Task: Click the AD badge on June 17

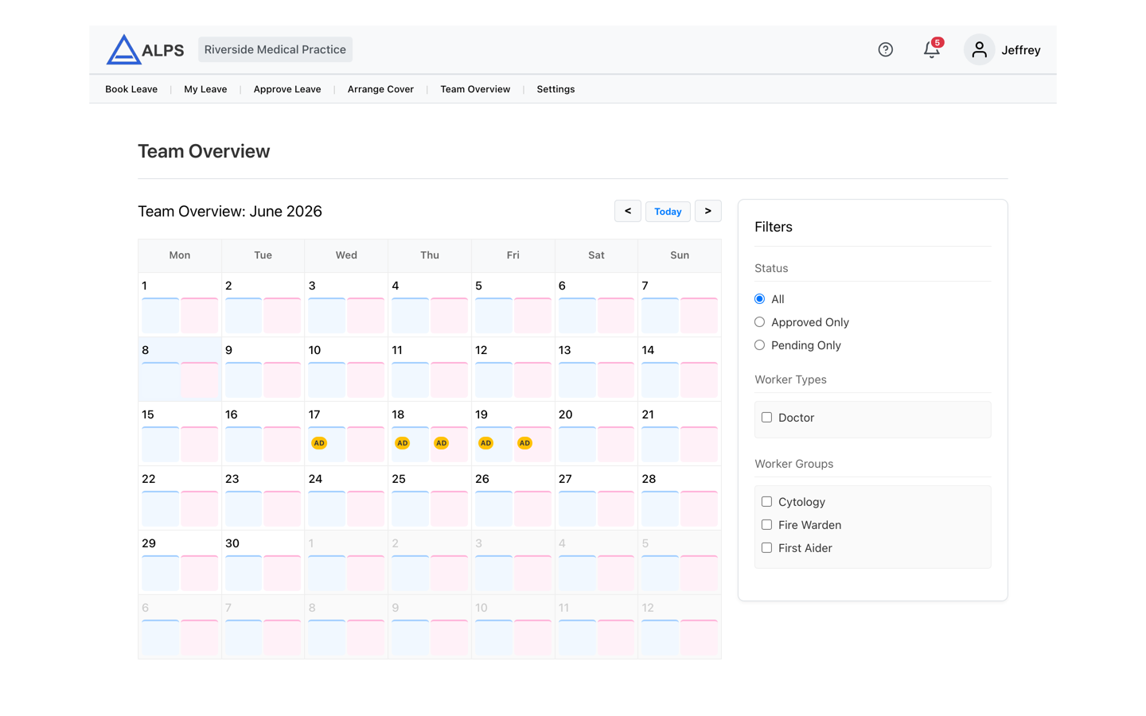Action: pyautogui.click(x=319, y=443)
